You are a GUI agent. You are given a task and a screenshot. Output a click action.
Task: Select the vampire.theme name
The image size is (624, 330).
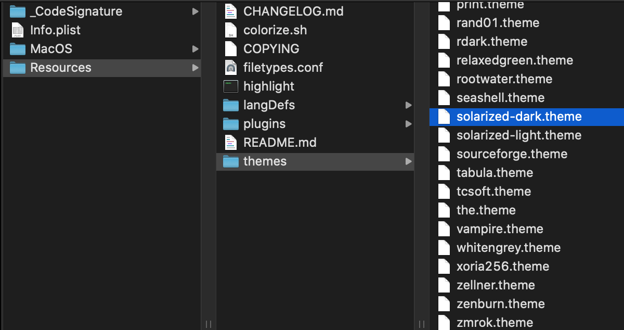point(500,229)
